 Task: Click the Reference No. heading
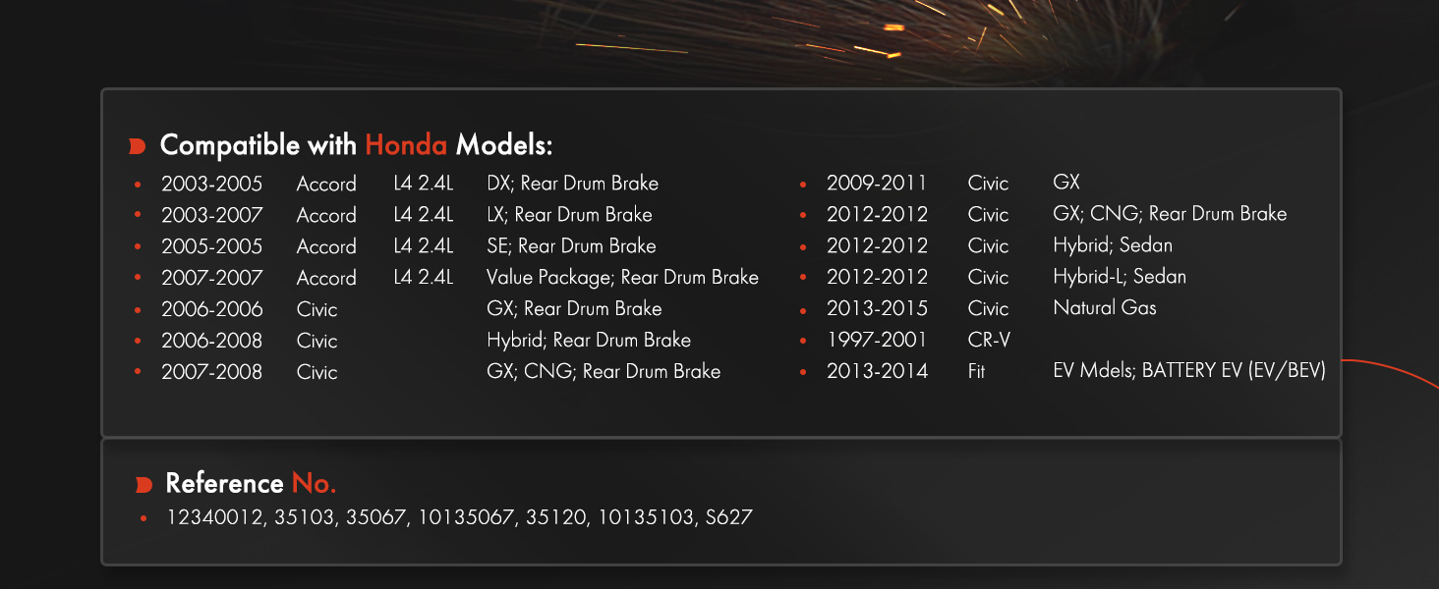(x=251, y=484)
